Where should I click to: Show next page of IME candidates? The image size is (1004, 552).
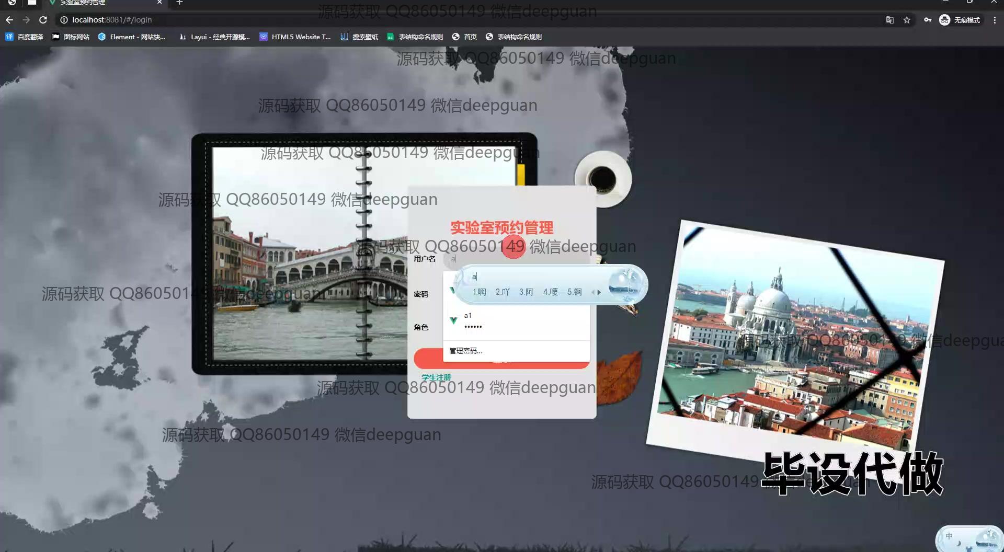[599, 292]
